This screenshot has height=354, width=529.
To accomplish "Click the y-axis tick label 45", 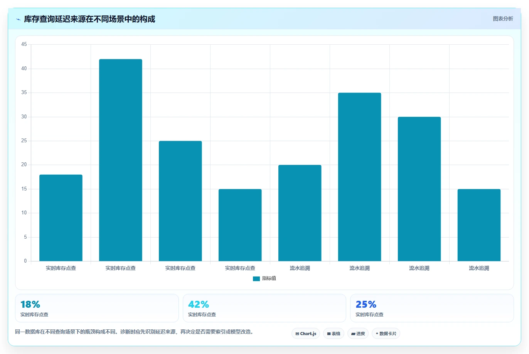I will click(24, 44).
